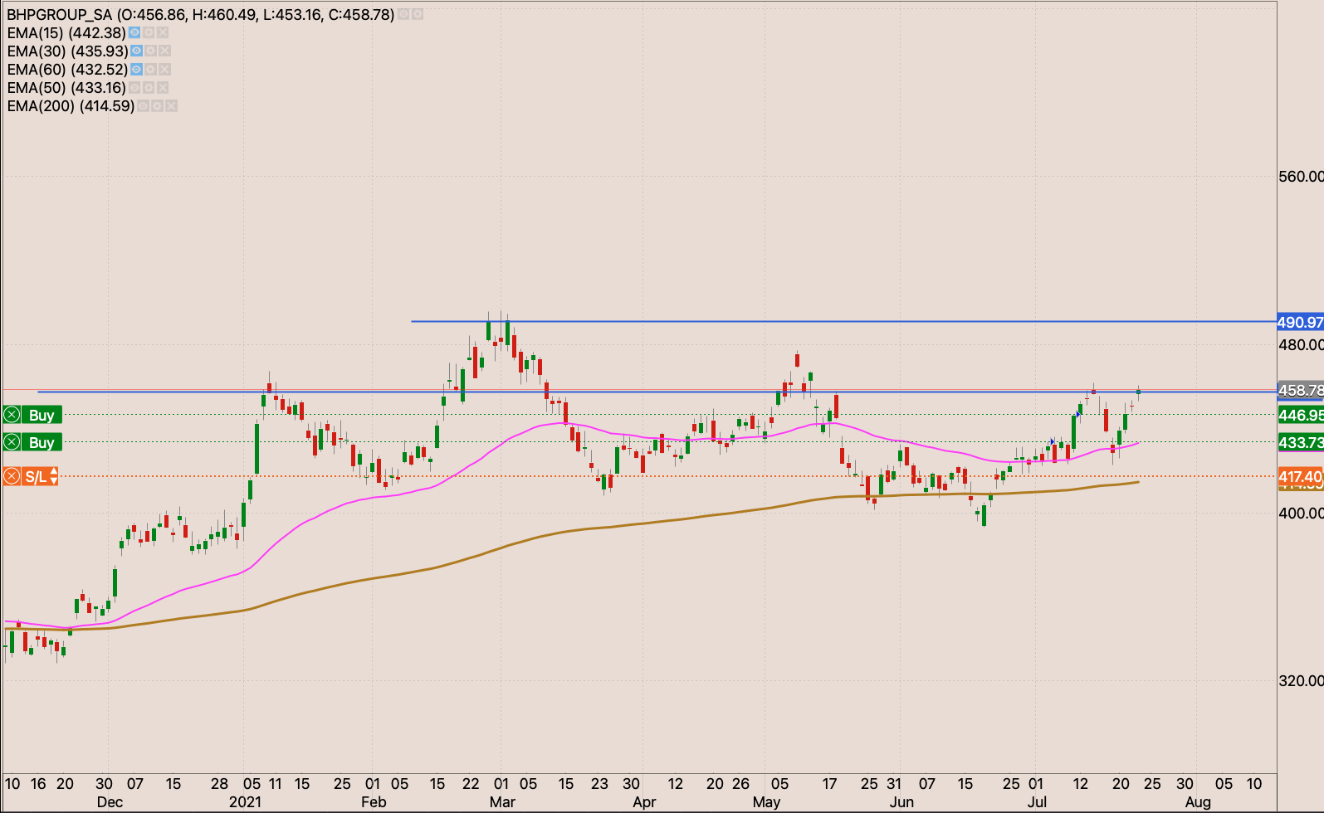Open settings gear for EMA(15) indicator
The height and width of the screenshot is (813, 1324).
[149, 33]
